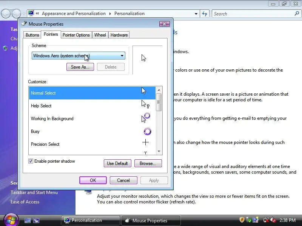Click the Mouse Properties title icon
302x226 pixels.
click(24, 24)
